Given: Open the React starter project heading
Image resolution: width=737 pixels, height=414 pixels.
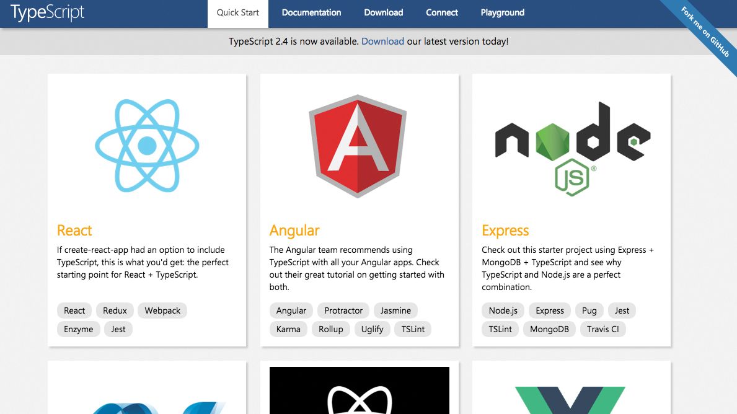Looking at the screenshot, I should point(74,230).
